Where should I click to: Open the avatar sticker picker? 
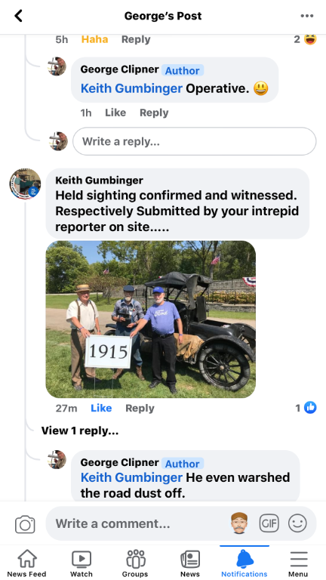239,523
